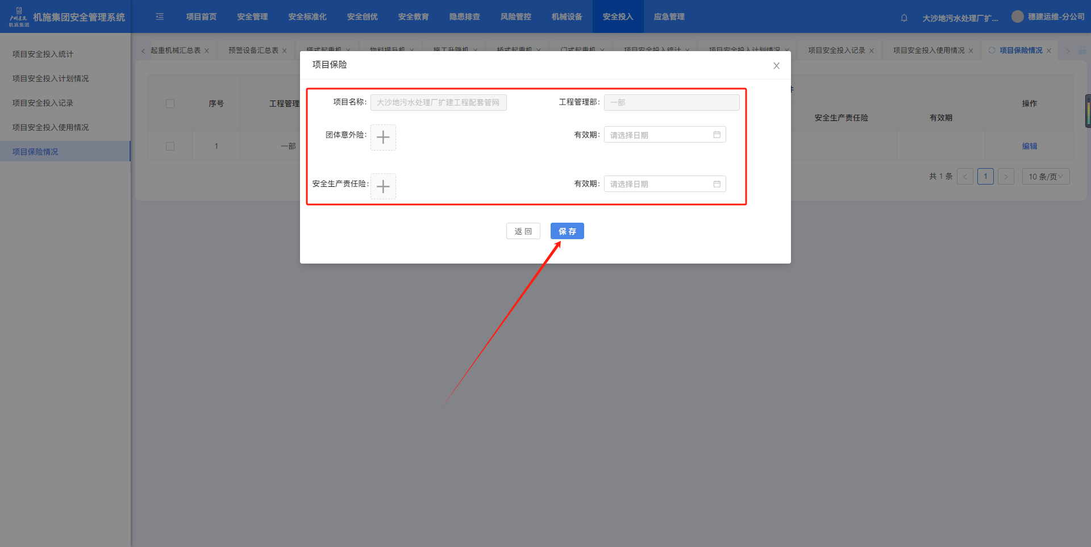
Task: Check the checkbox for row 1
Action: point(170,146)
